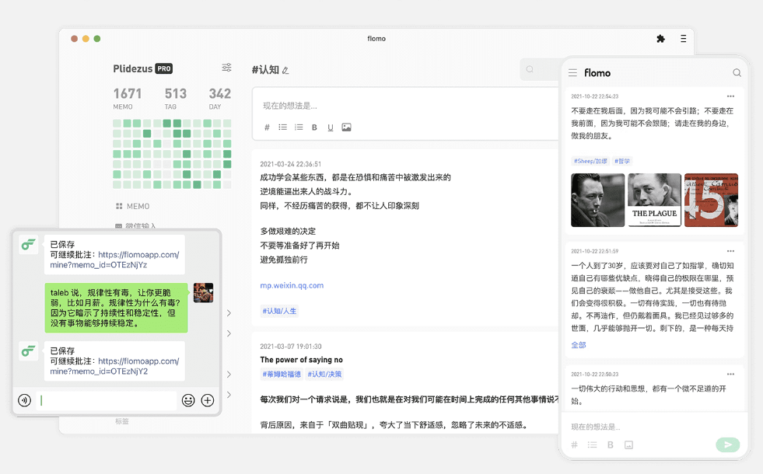The width and height of the screenshot is (763, 474).
Task: Click green taleb message bubble
Action: pyautogui.click(x=117, y=308)
